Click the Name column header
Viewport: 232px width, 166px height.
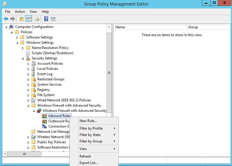[x=150, y=27]
